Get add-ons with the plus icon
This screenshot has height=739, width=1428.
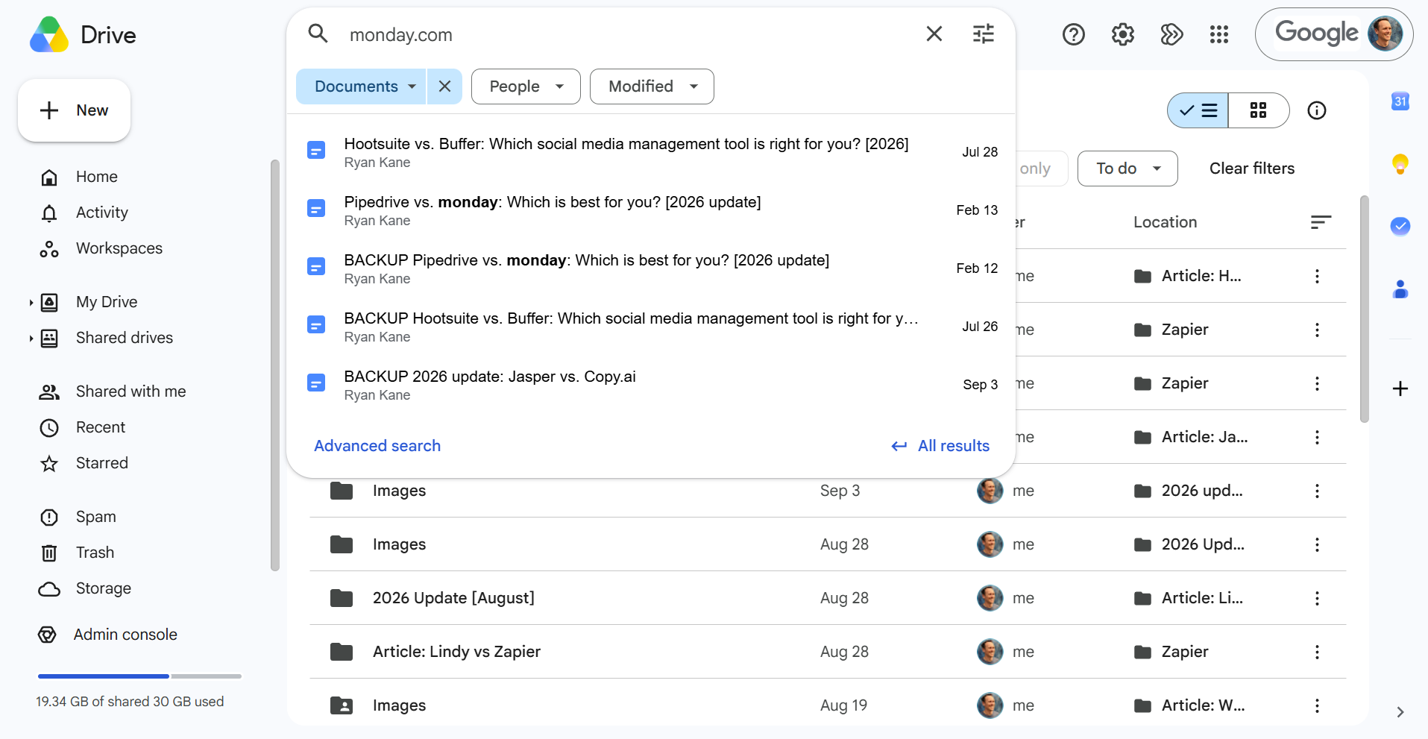1400,389
